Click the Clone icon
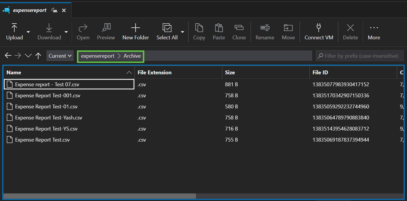The image size is (407, 201). pyautogui.click(x=239, y=31)
